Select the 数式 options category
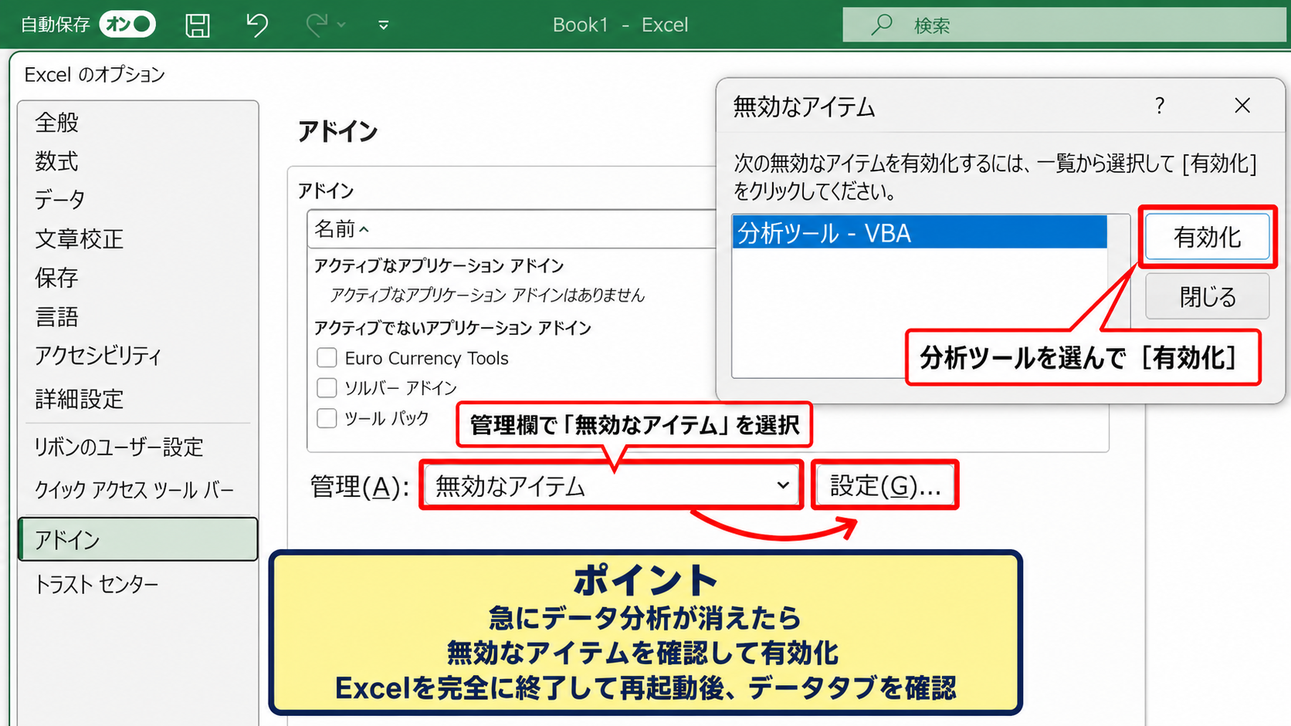The height and width of the screenshot is (726, 1291). tap(56, 161)
